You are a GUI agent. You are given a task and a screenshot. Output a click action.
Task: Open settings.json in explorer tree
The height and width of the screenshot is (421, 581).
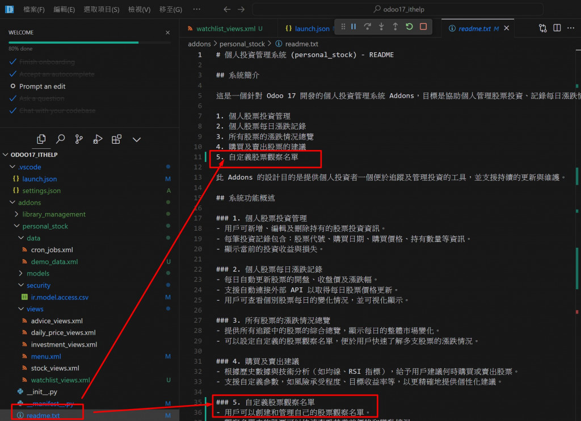pos(41,191)
